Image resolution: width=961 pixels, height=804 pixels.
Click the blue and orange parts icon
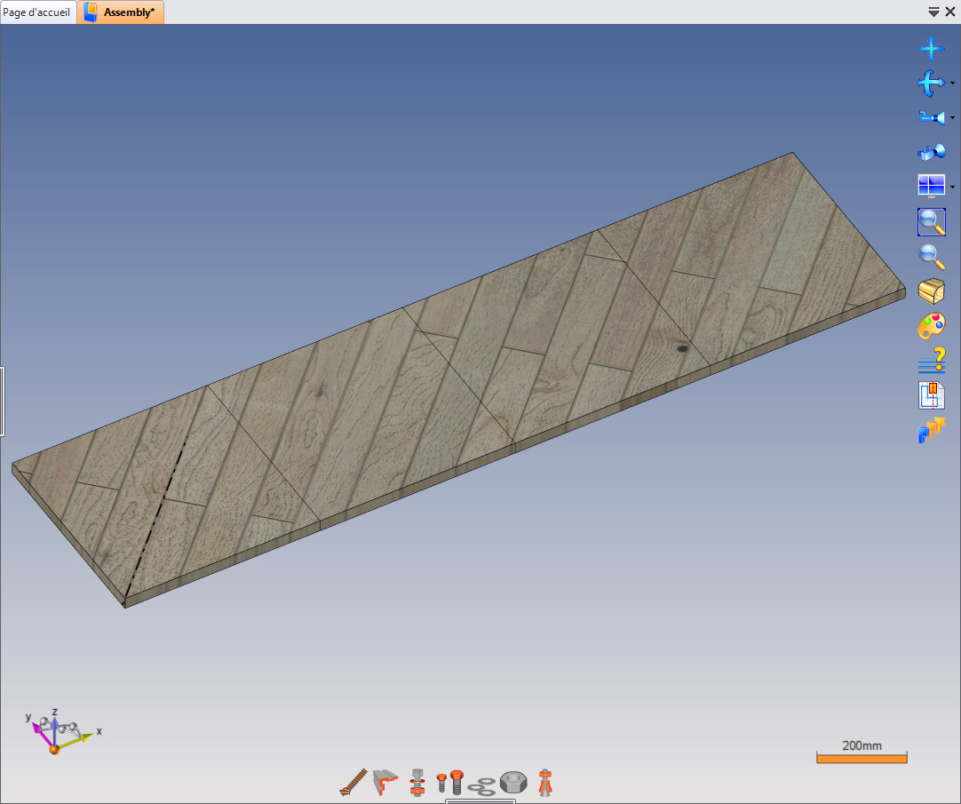click(931, 430)
